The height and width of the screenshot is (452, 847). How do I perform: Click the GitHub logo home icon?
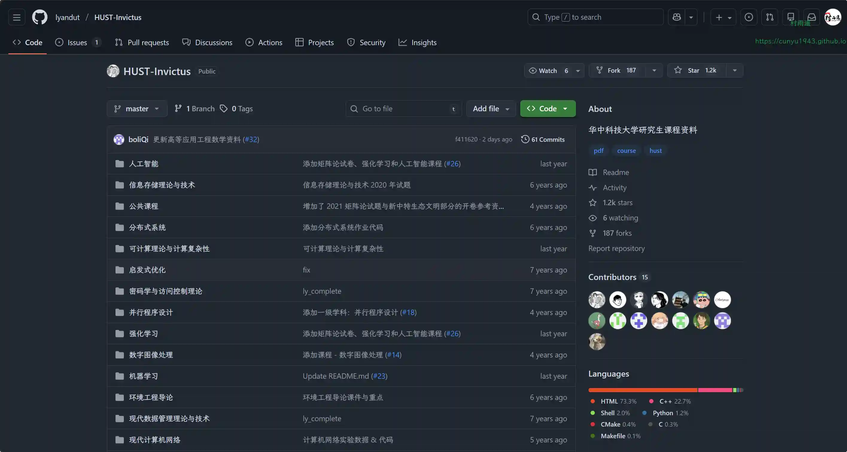40,17
